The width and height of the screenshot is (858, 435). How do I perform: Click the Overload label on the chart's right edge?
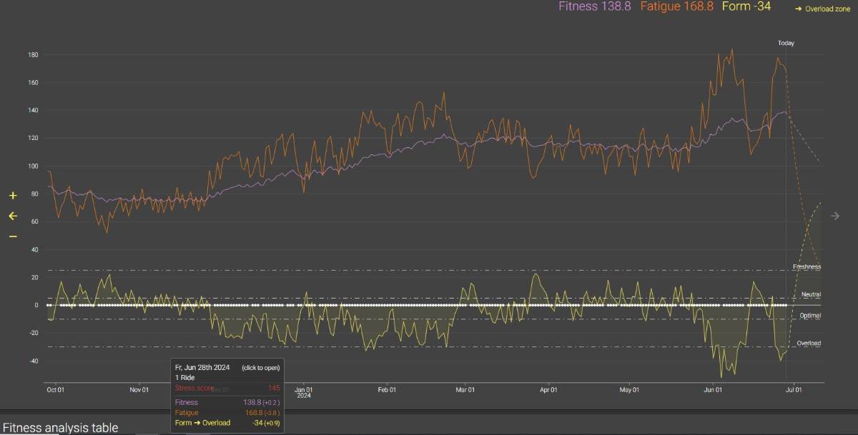[809, 344]
